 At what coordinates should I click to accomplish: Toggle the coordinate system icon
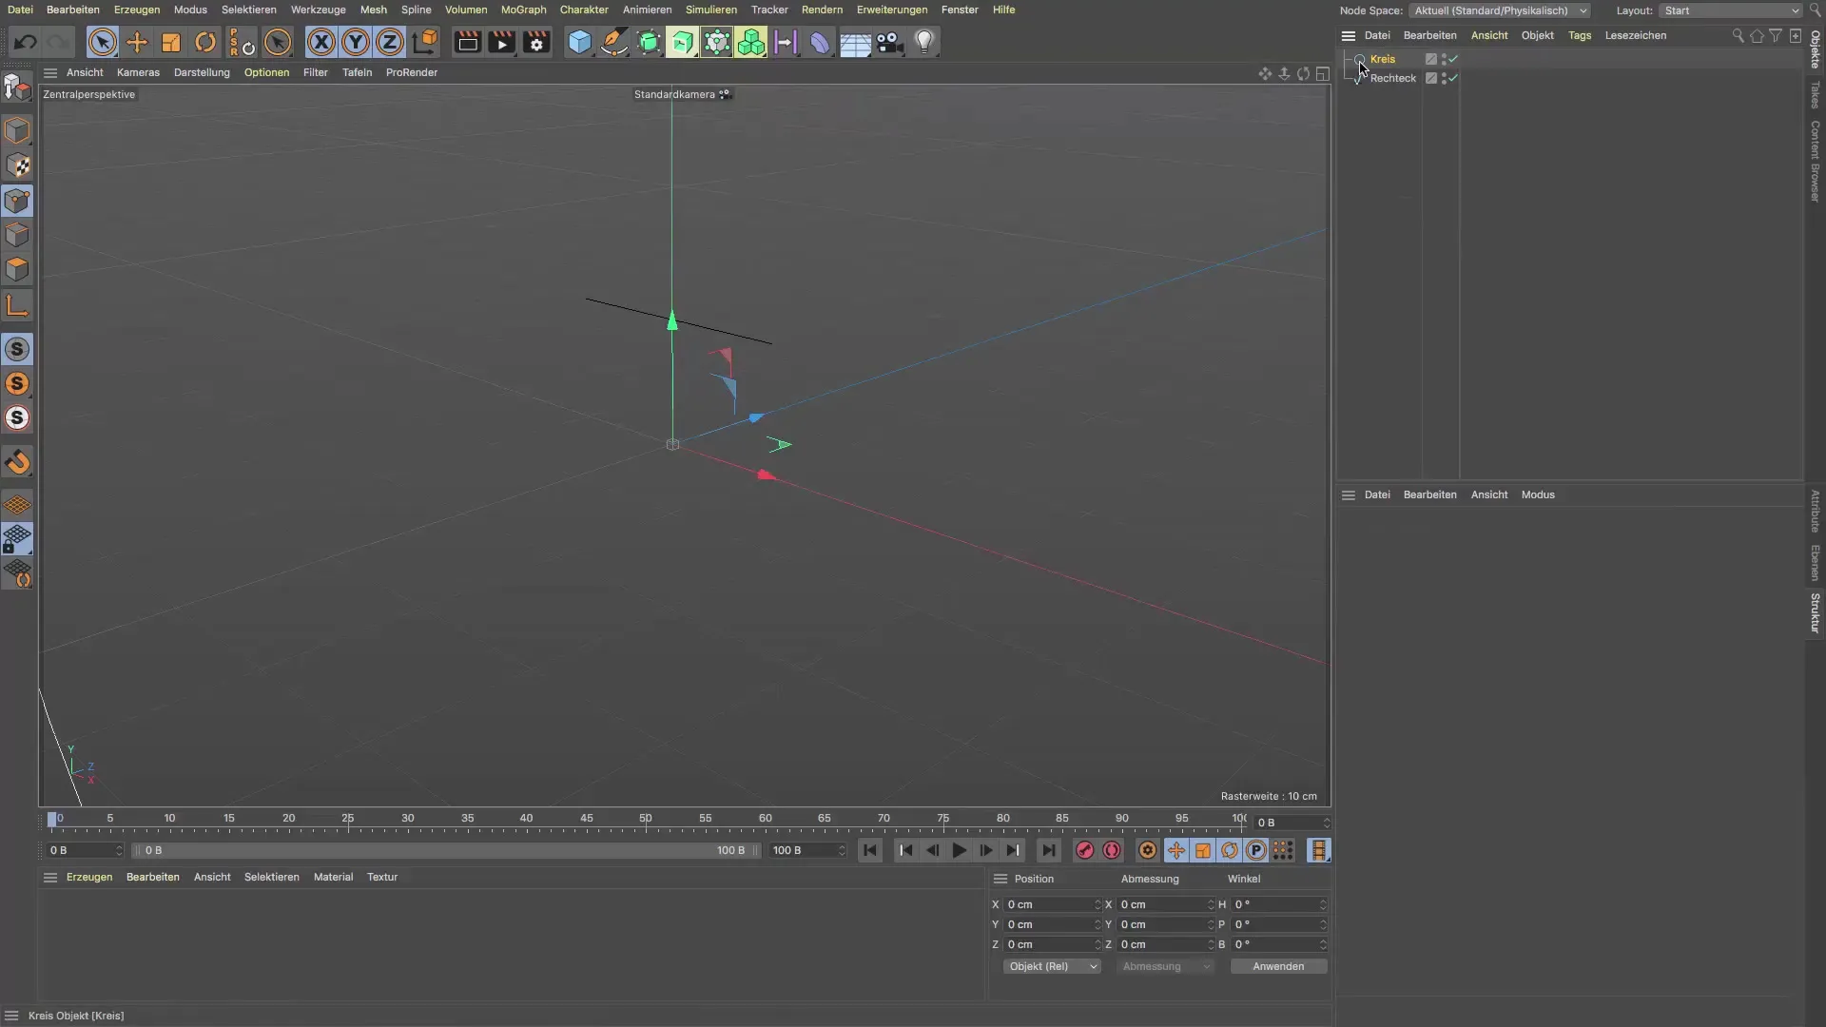pos(425,42)
